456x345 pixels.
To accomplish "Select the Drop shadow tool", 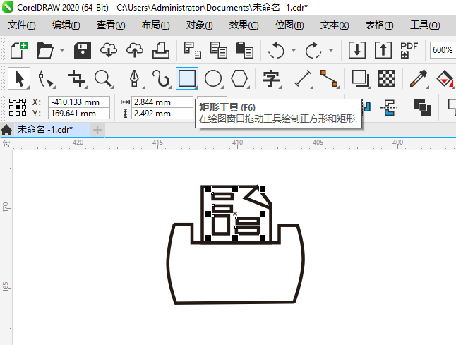I will point(361,78).
